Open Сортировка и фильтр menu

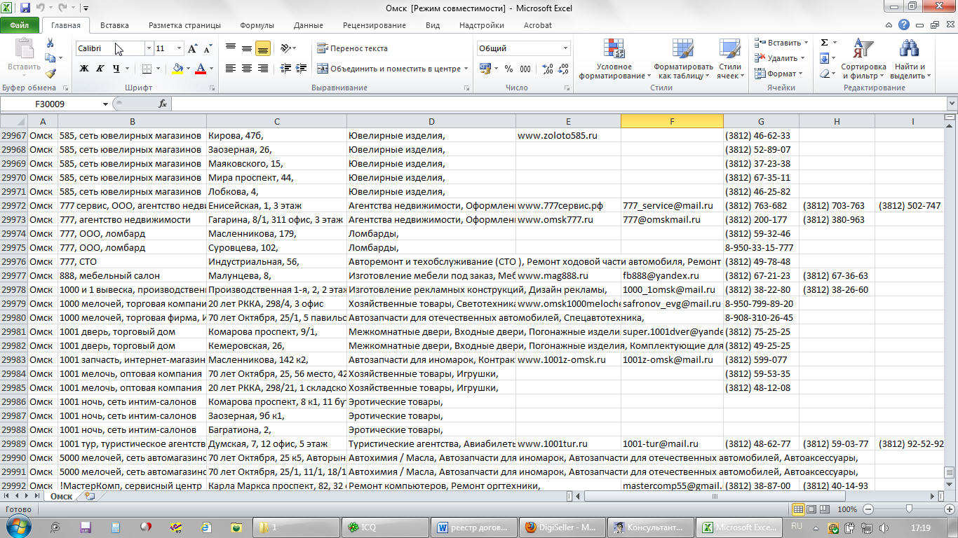863,60
